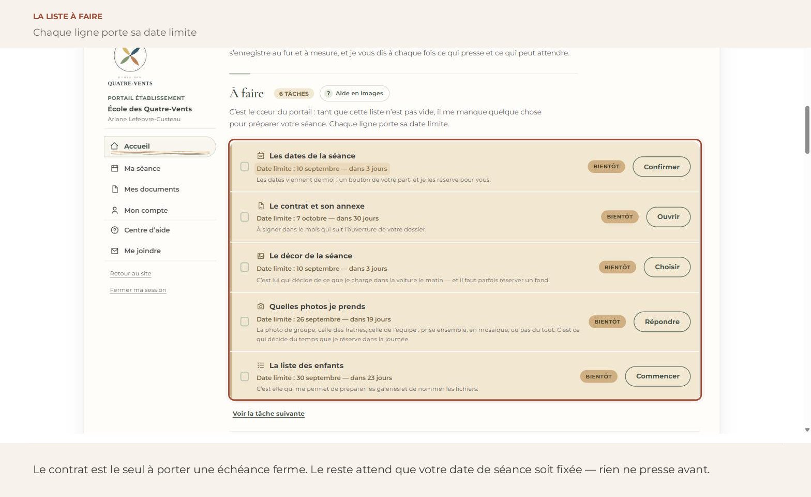Go to Ma séance in sidebar

(x=160, y=168)
